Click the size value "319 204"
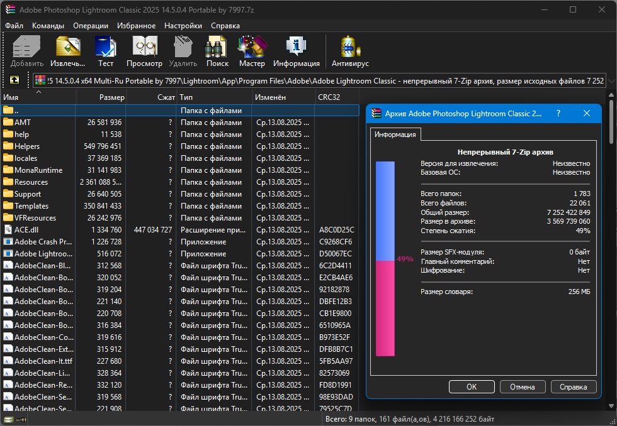 (110, 290)
